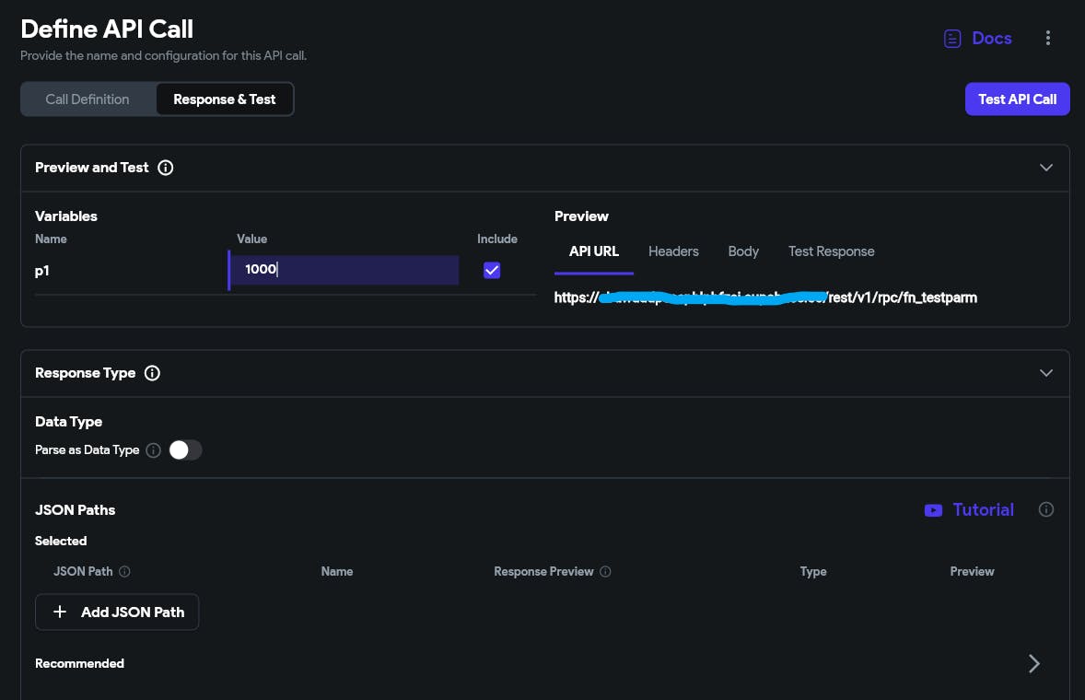
Task: Click the Add JSON Path button
Action: pos(117,612)
